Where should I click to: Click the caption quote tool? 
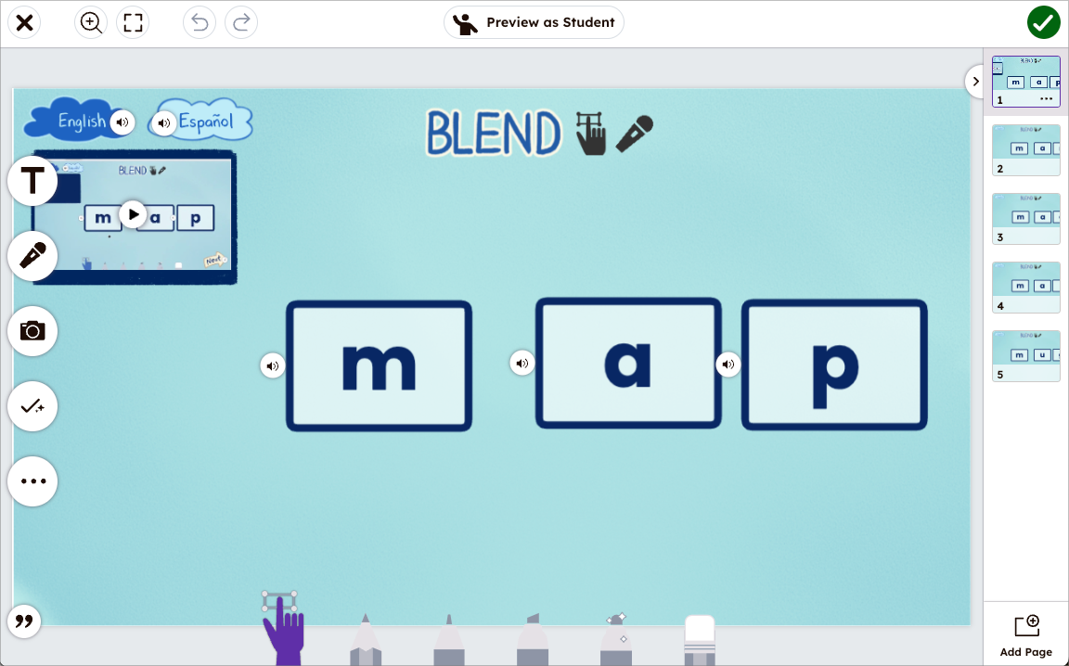point(24,621)
